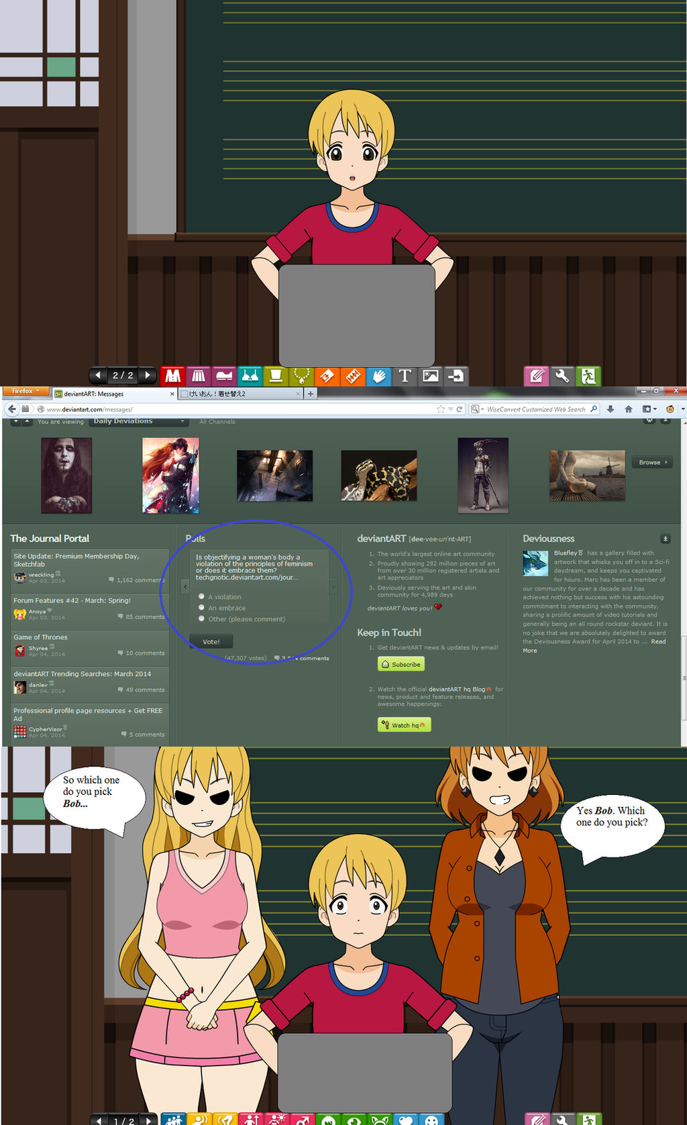Screen dimensions: 687x1125
Task: Open the deviantART hq Blog link
Action: (457, 689)
